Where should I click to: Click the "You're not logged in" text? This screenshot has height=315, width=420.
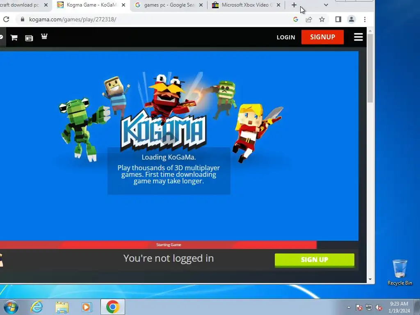tap(169, 258)
